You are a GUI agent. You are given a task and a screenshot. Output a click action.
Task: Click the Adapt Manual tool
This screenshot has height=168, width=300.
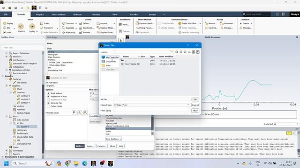click(211, 23)
